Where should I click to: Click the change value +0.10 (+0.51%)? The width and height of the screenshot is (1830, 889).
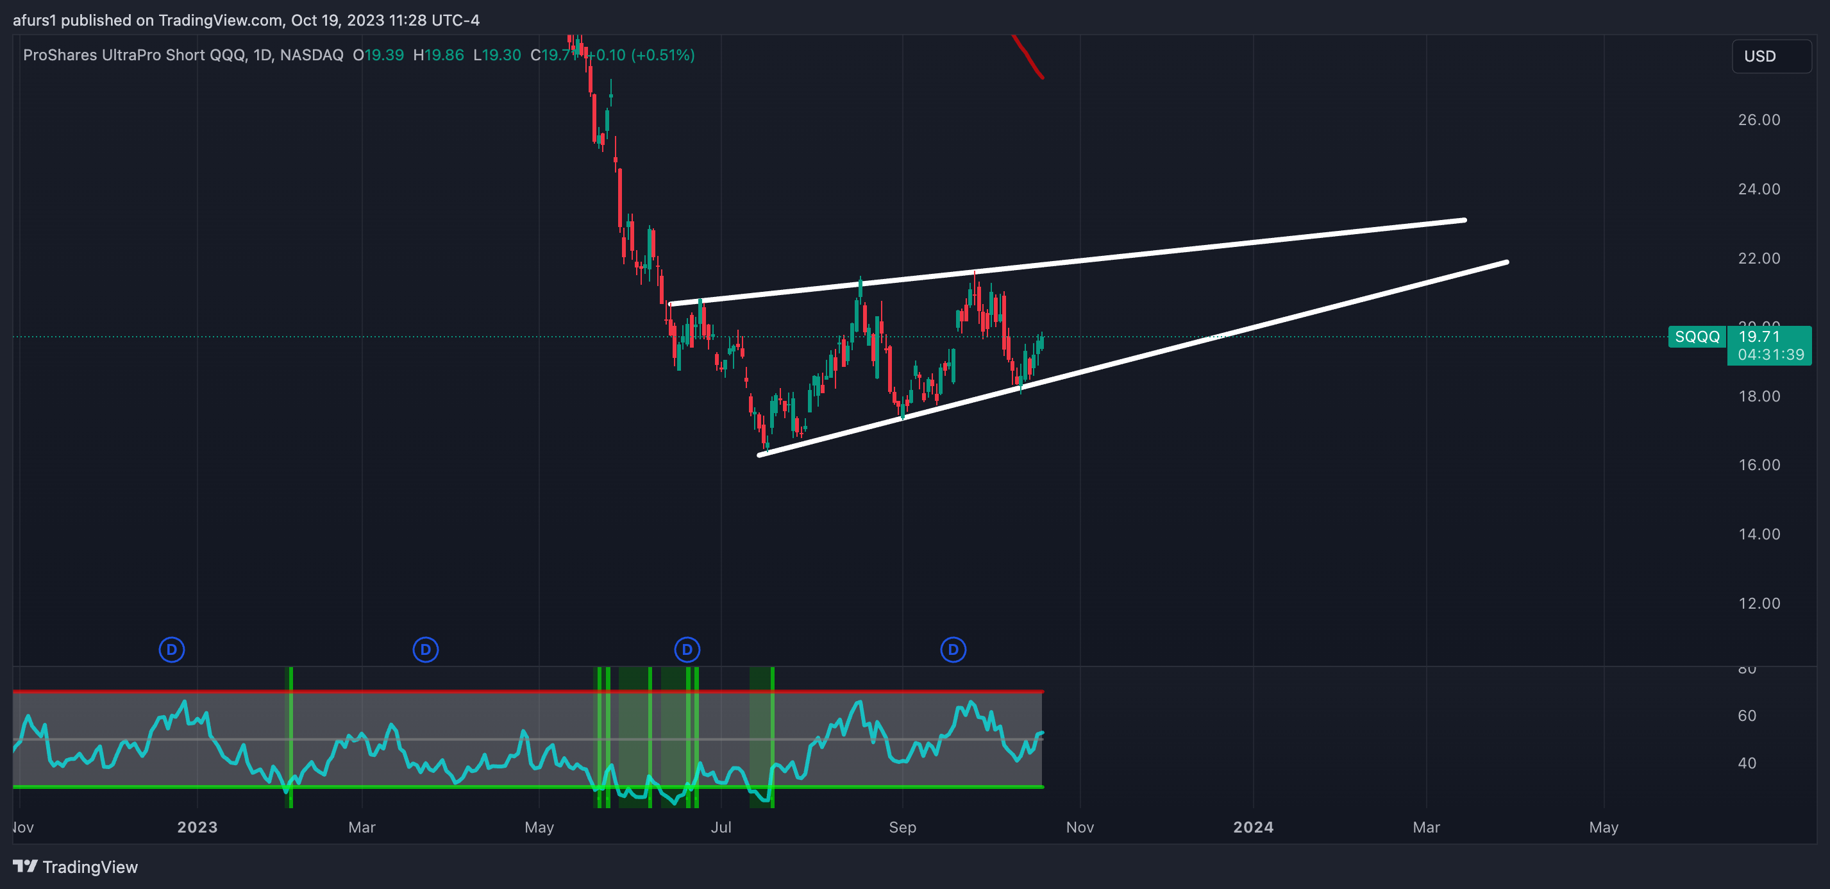click(x=641, y=55)
